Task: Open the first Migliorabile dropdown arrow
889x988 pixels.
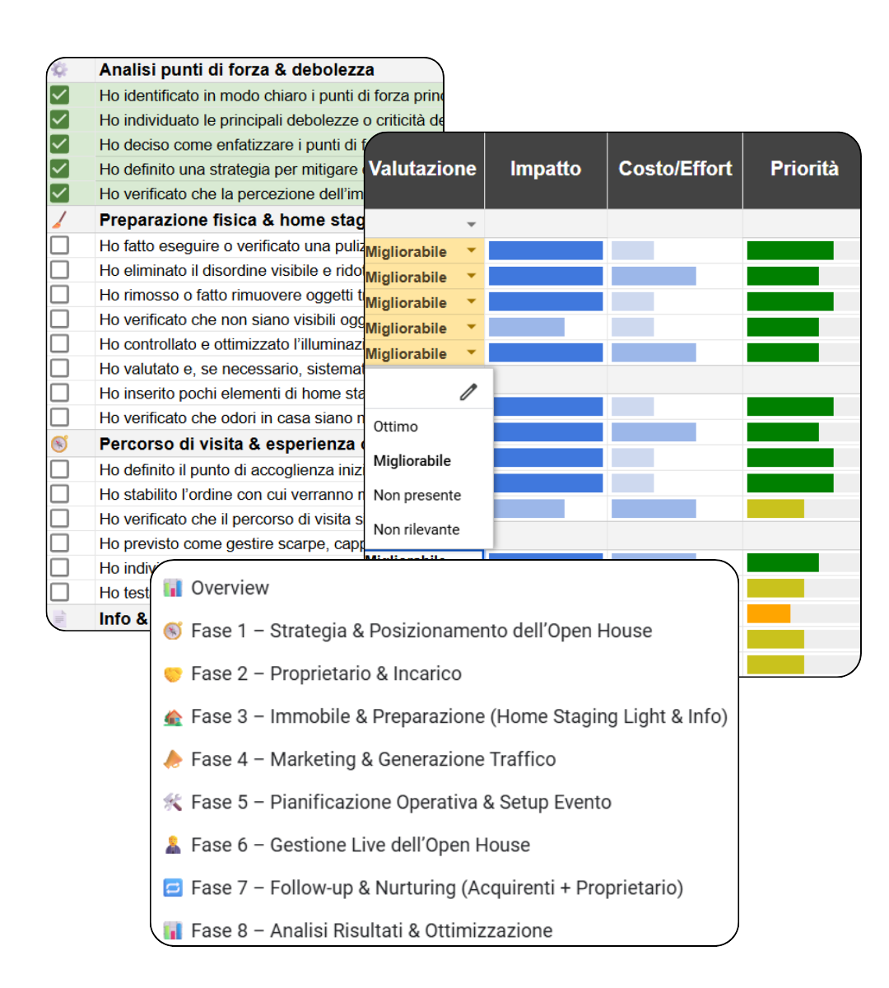Action: (472, 251)
